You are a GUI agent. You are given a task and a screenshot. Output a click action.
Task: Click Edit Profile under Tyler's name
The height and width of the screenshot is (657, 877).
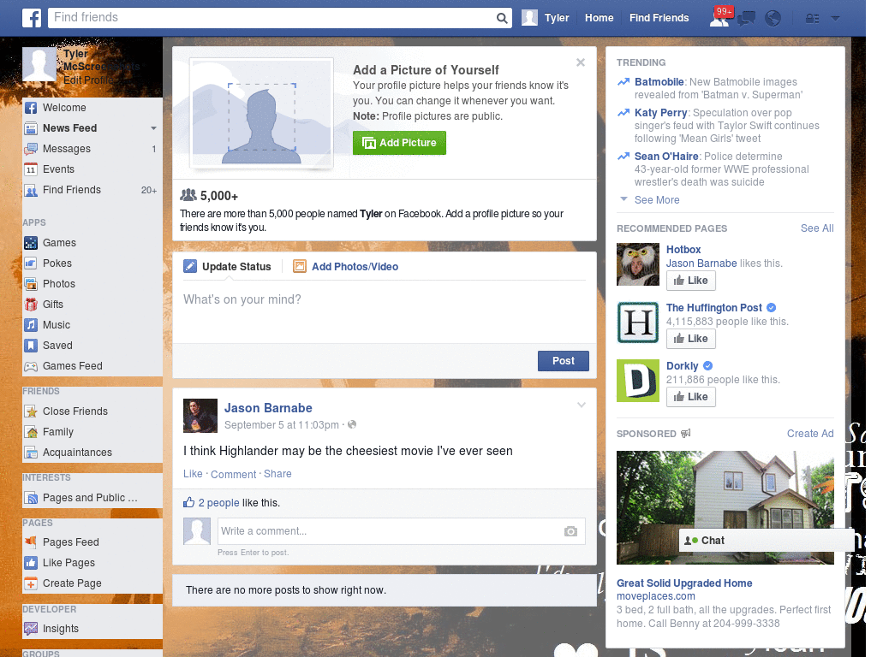pos(88,80)
